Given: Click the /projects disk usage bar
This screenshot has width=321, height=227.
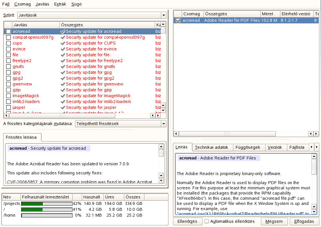Looking at the screenshot, I should [x=47, y=204].
